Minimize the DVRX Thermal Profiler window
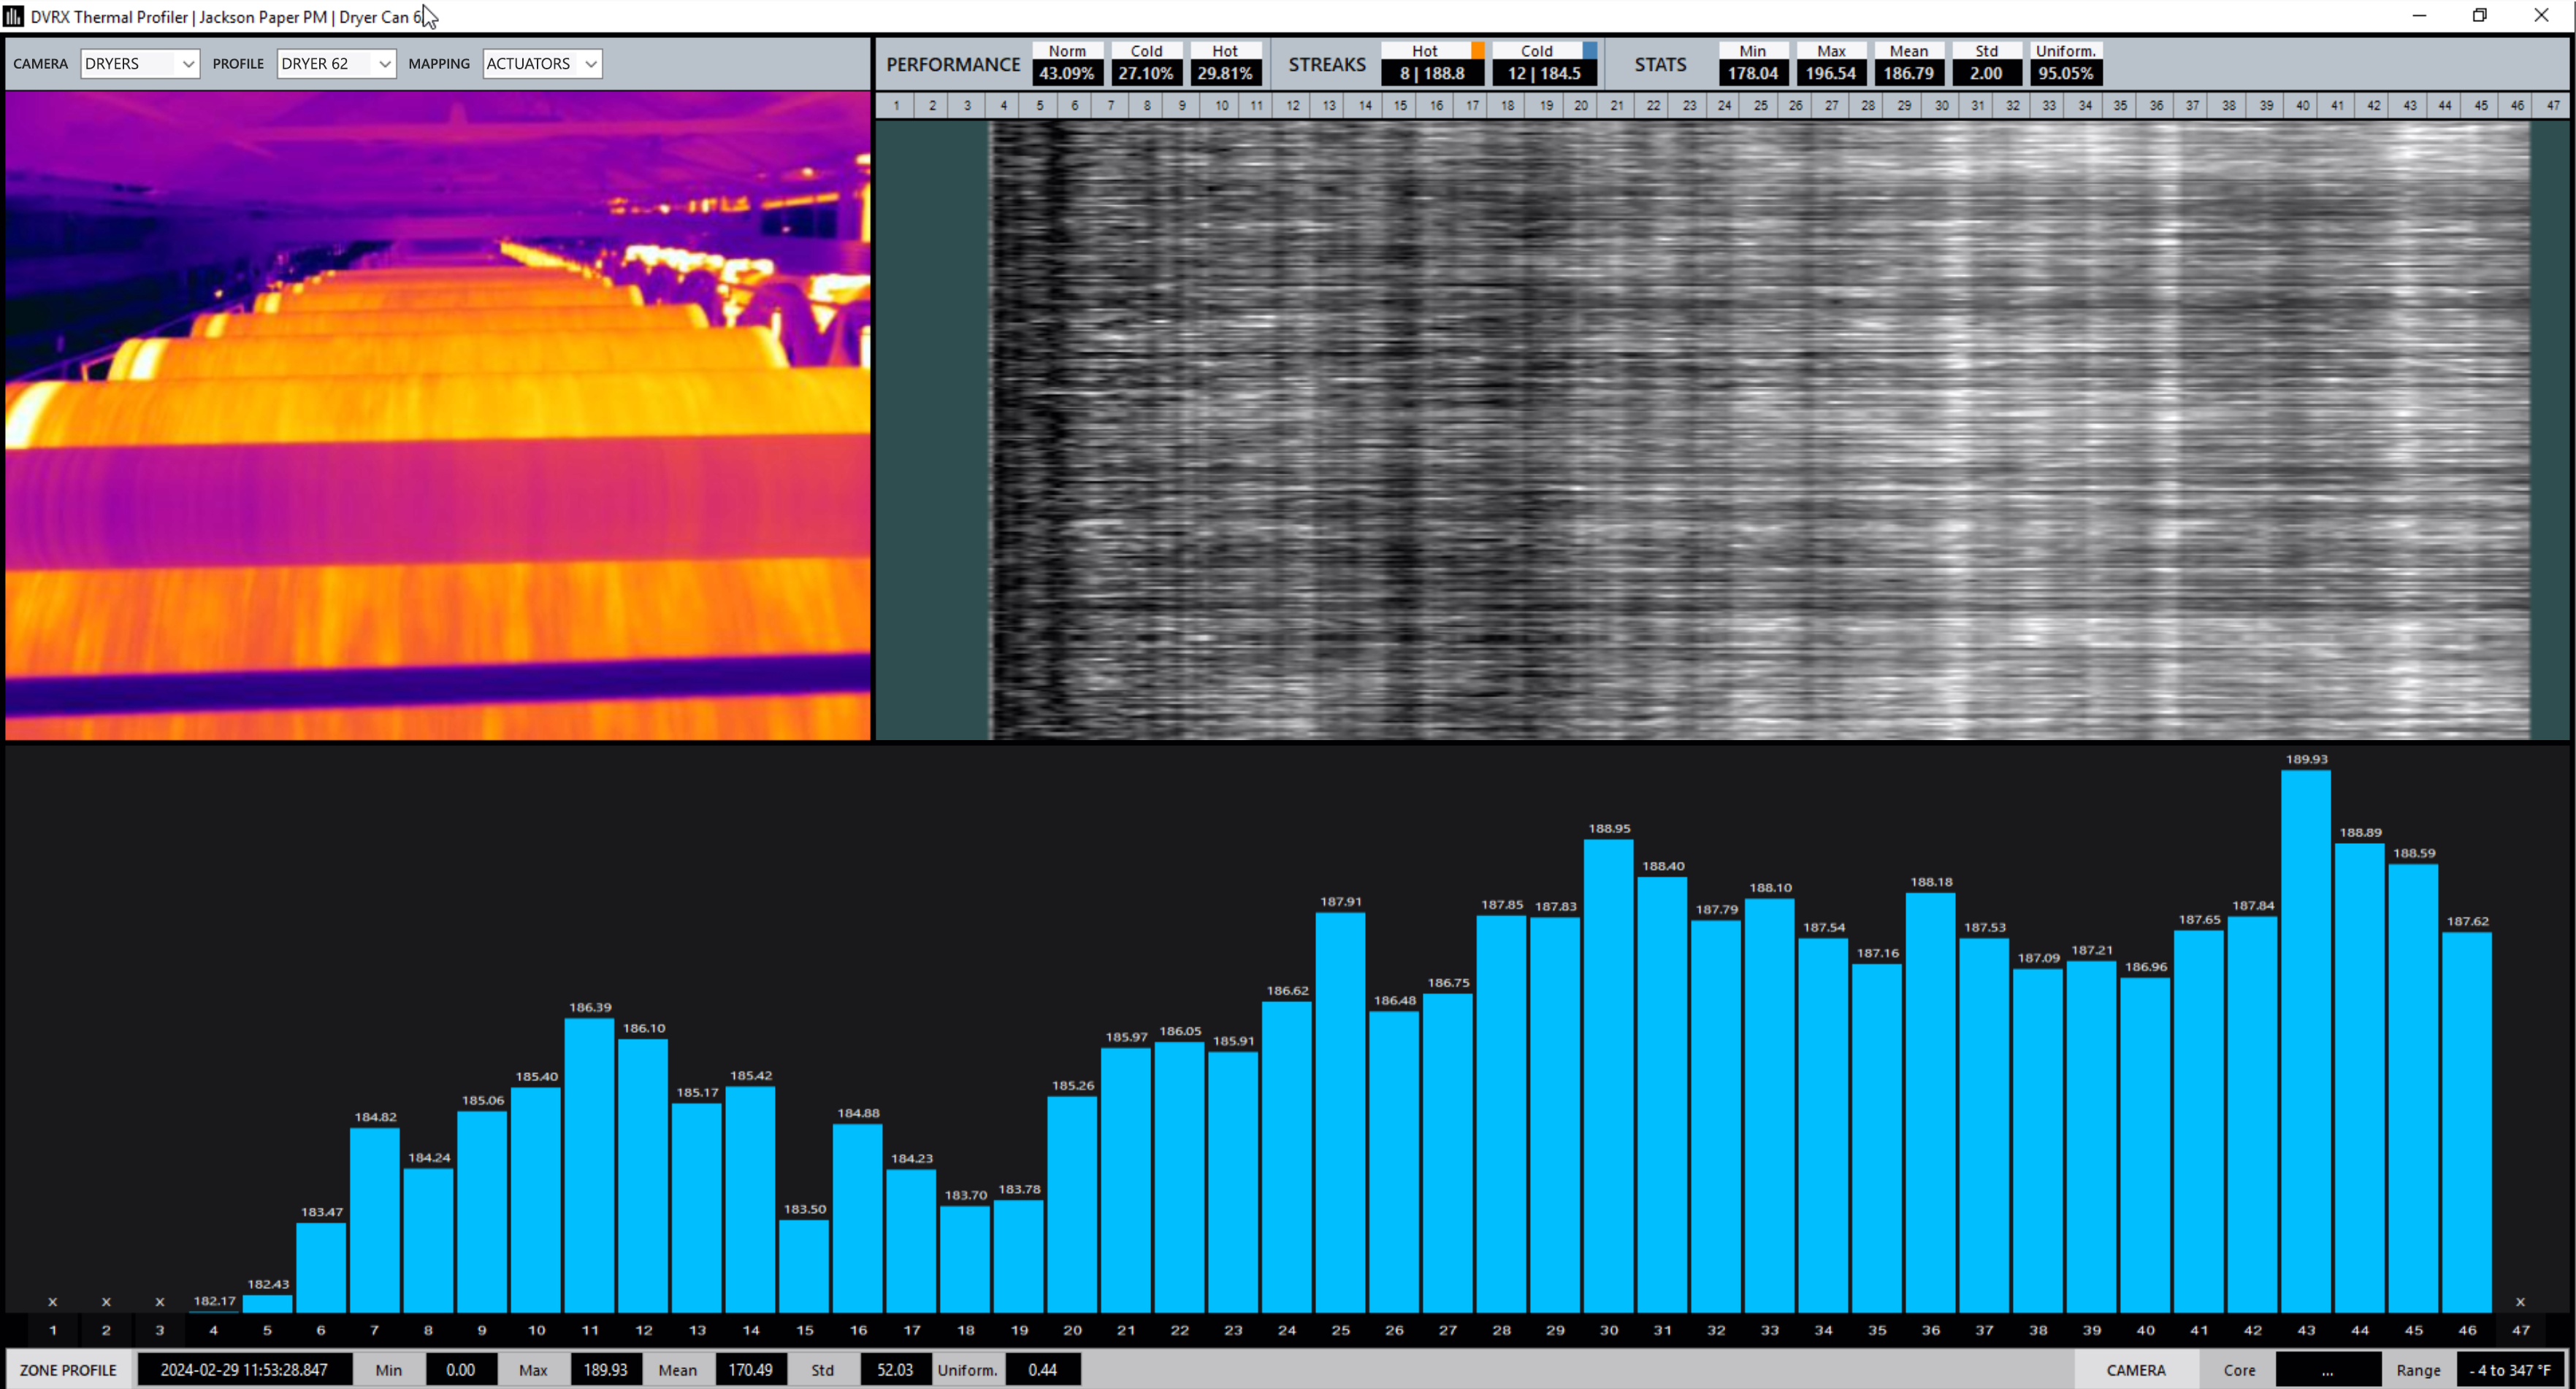Screen dimensions: 2576x1389 pyautogui.click(x=2419, y=15)
